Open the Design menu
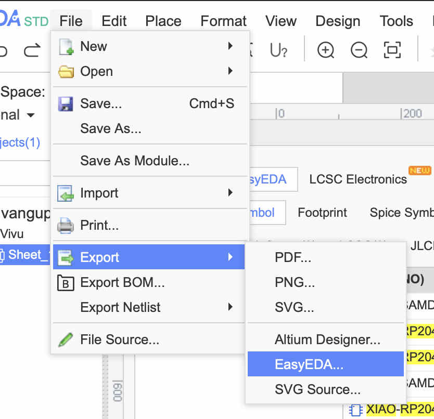This screenshot has width=434, height=419. [338, 21]
